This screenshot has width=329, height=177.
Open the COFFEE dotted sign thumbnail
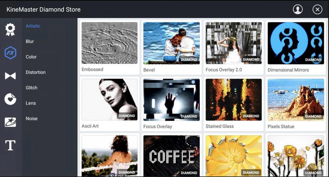tap(171, 156)
